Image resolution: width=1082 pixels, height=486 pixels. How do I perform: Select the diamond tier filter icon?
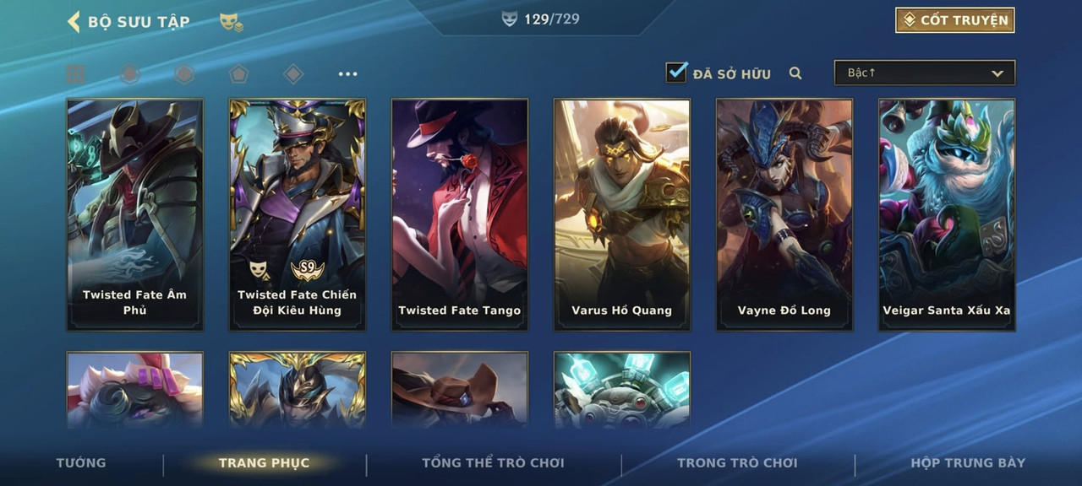pyautogui.click(x=293, y=74)
